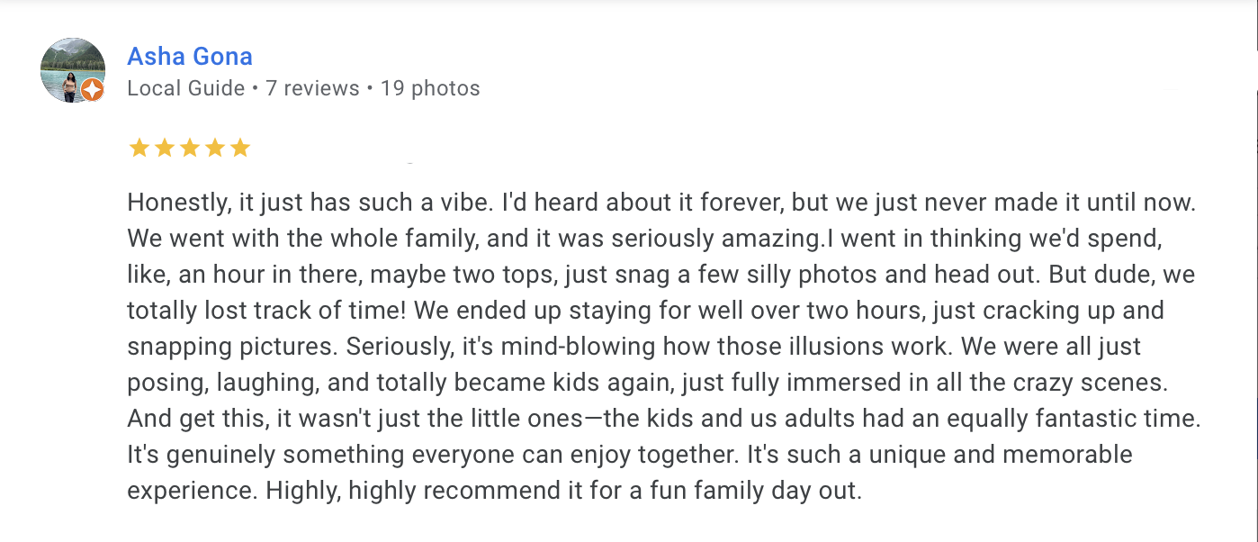Click the first rating star

[x=139, y=148]
